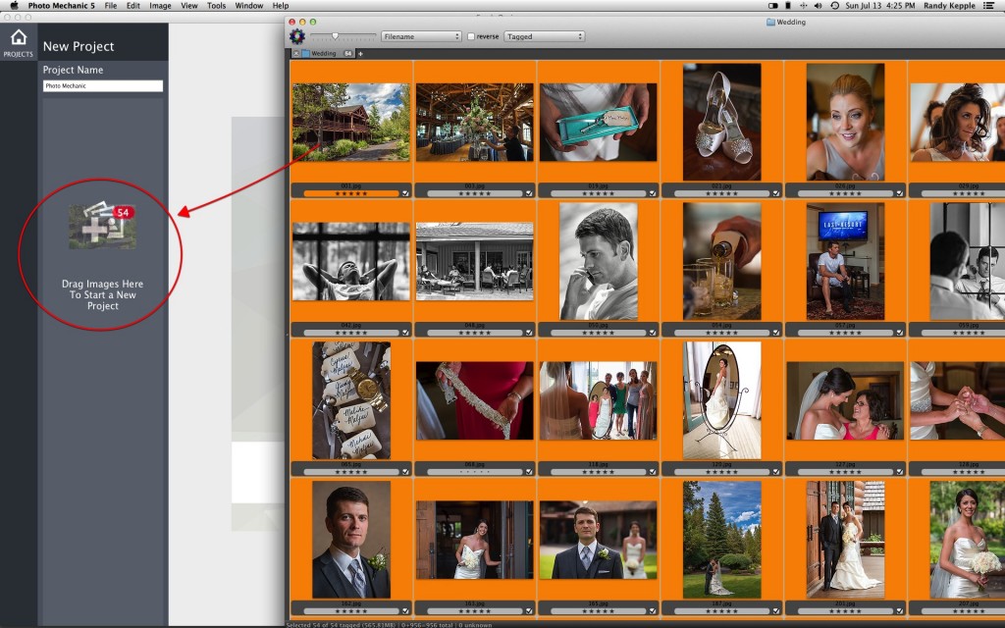Select the name tags and watch thumbnail 065.jpg

pos(351,400)
